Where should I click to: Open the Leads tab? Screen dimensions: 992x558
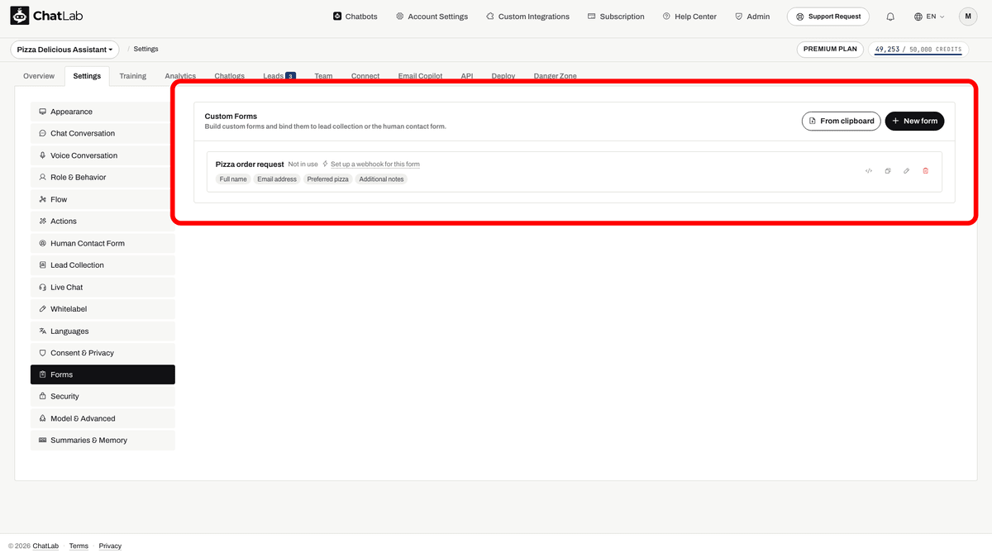pyautogui.click(x=279, y=76)
